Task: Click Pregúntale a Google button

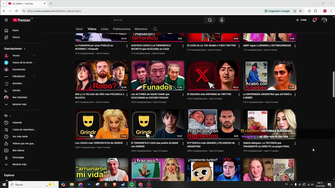Action: 277,11
